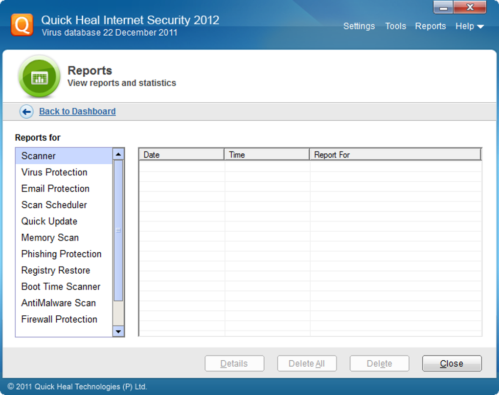Select Email Protection reports
The height and width of the screenshot is (395, 499).
64,189
